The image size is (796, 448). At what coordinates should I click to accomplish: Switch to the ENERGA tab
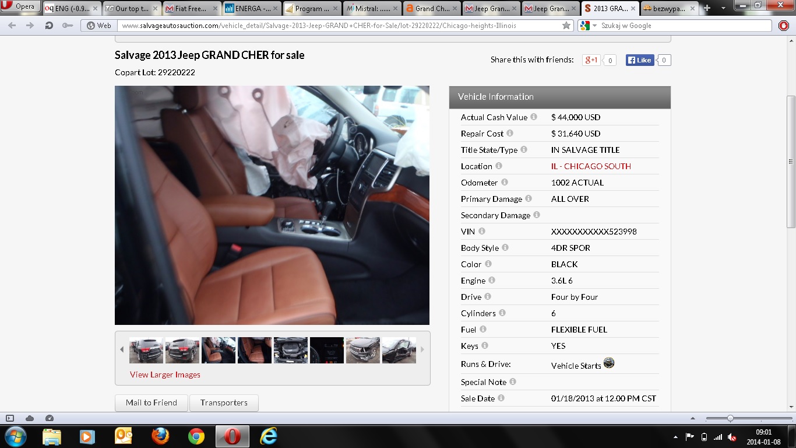point(252,8)
